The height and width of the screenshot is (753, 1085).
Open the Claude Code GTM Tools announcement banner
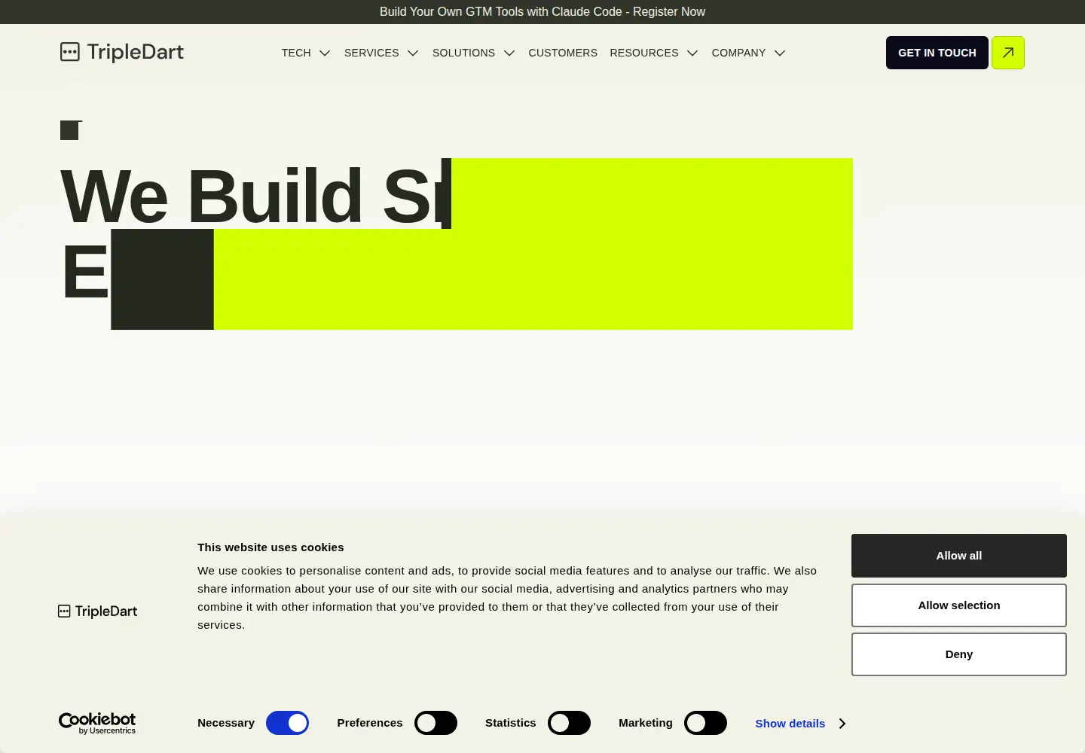coord(542,12)
